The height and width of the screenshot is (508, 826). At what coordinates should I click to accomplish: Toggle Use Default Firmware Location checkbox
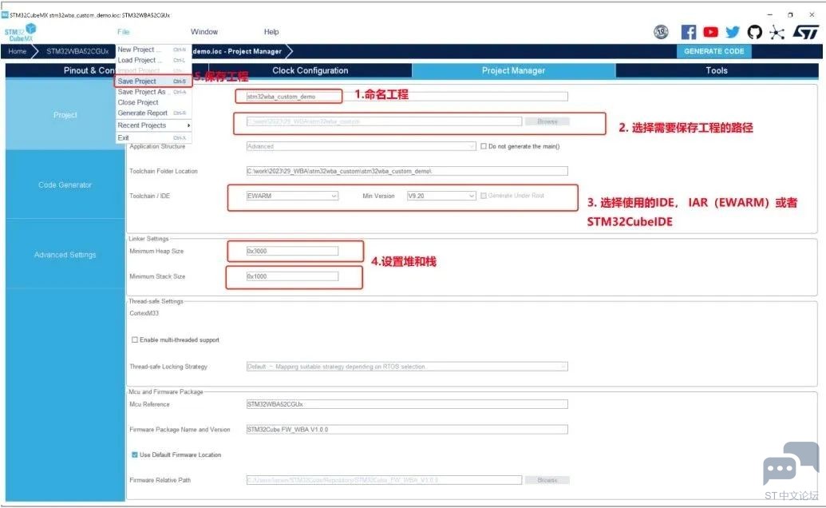tap(135, 454)
